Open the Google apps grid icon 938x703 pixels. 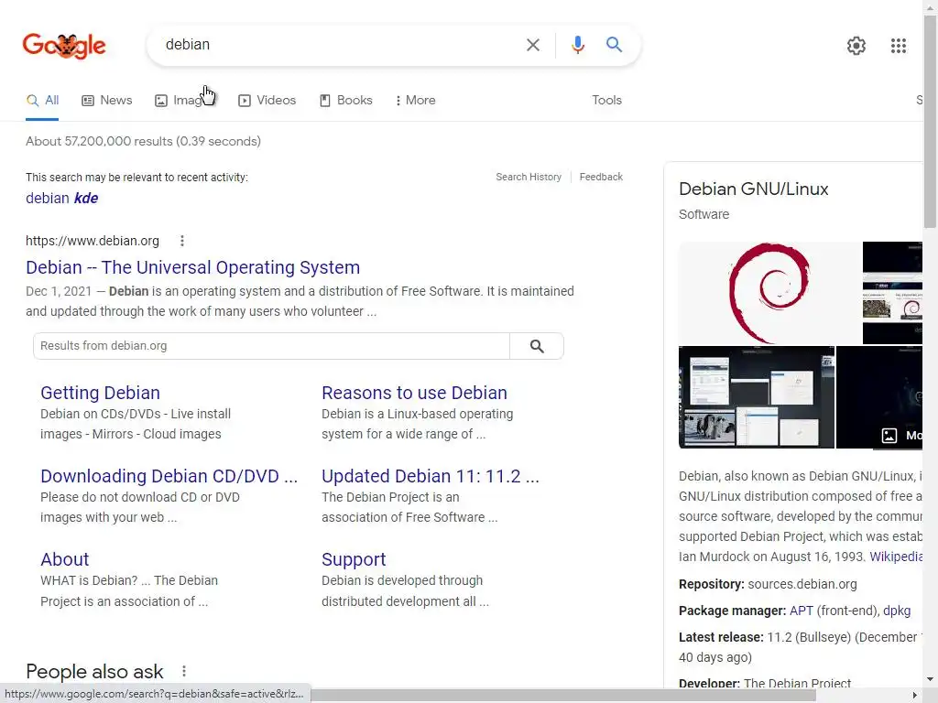click(898, 46)
